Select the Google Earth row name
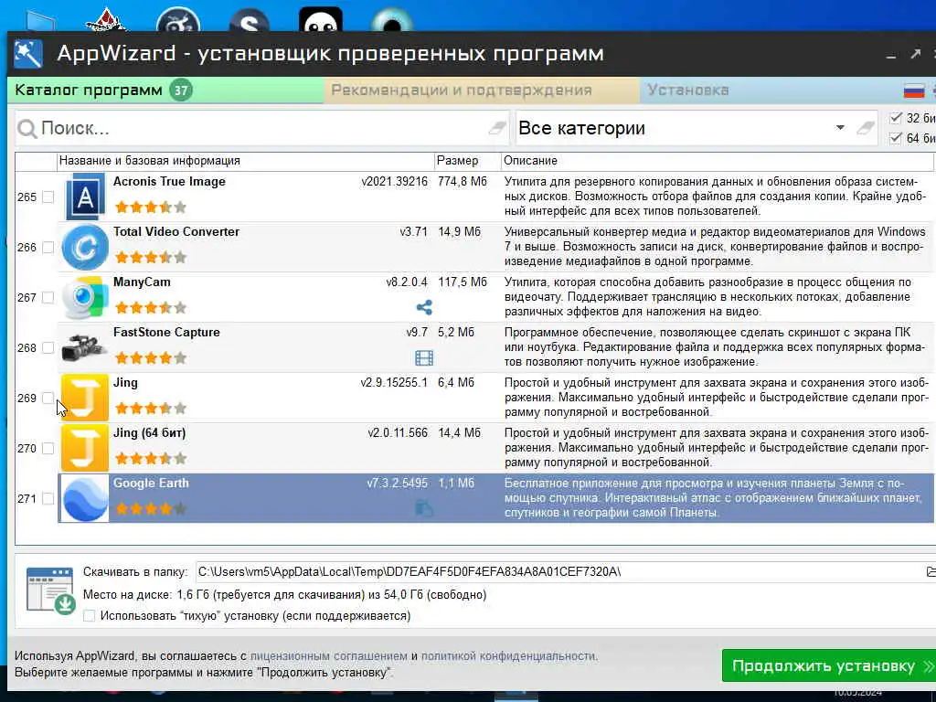 click(x=151, y=483)
